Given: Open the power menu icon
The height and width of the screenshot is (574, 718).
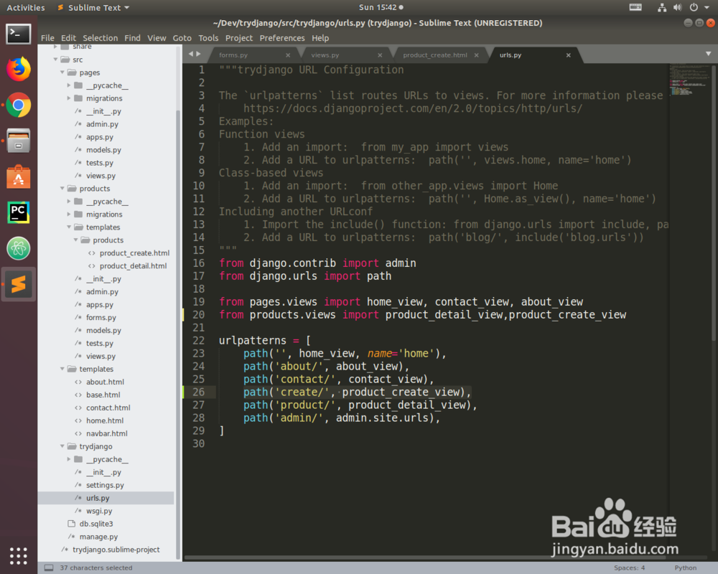Looking at the screenshot, I should (694, 7).
